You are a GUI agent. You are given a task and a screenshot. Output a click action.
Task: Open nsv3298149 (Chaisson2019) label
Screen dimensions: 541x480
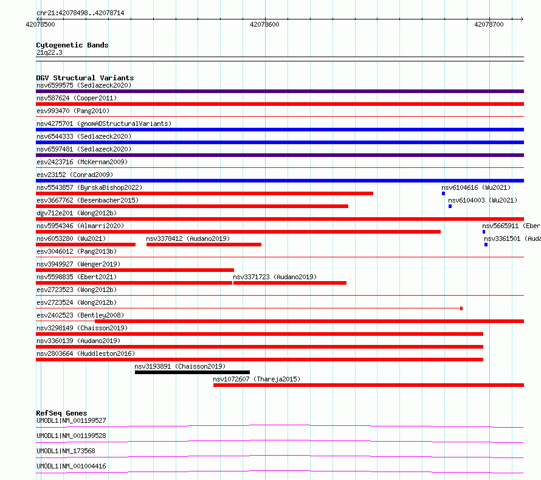pyautogui.click(x=82, y=328)
